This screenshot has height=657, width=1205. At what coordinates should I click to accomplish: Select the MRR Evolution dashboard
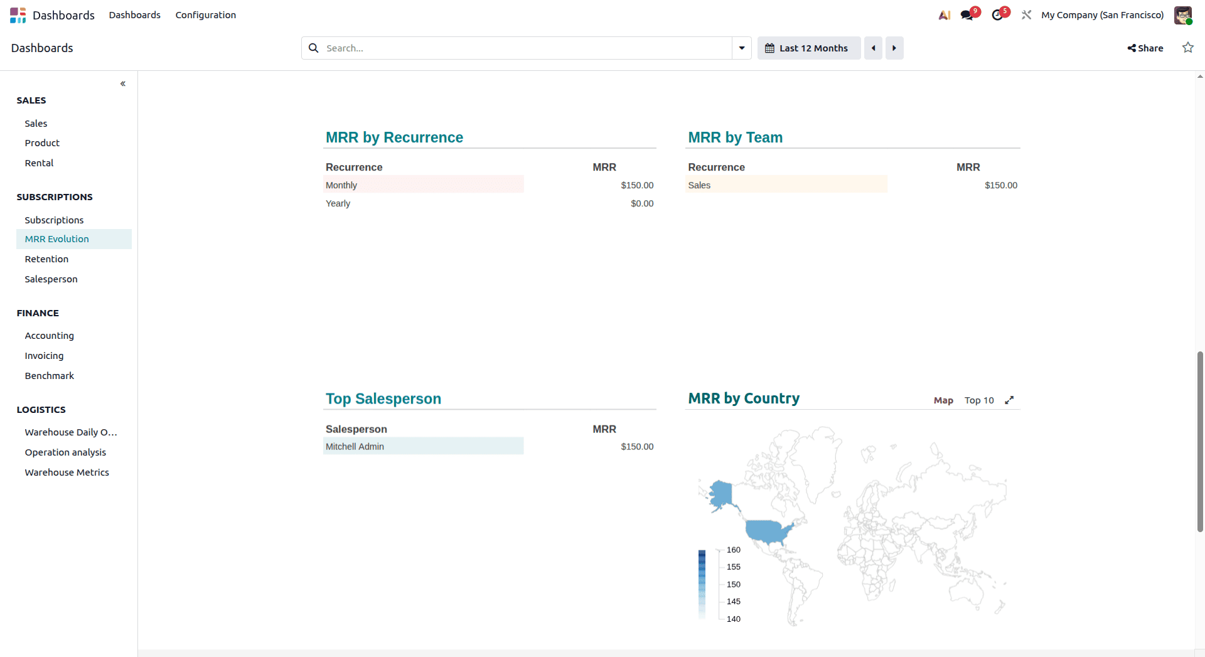pos(74,239)
